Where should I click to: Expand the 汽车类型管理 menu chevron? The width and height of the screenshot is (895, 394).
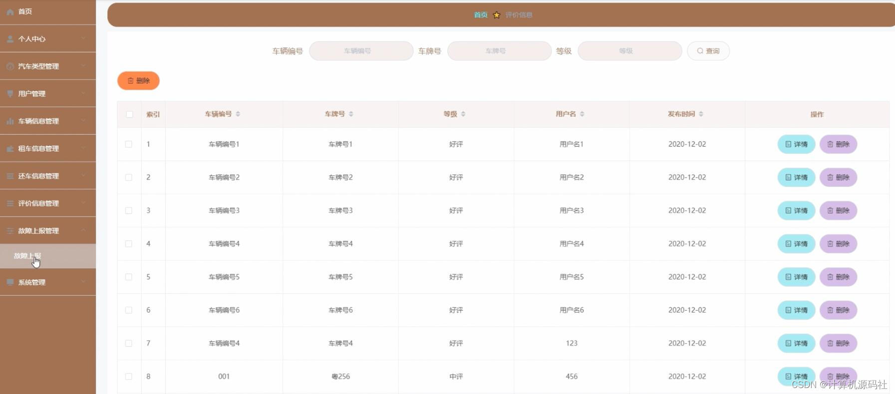(x=83, y=66)
